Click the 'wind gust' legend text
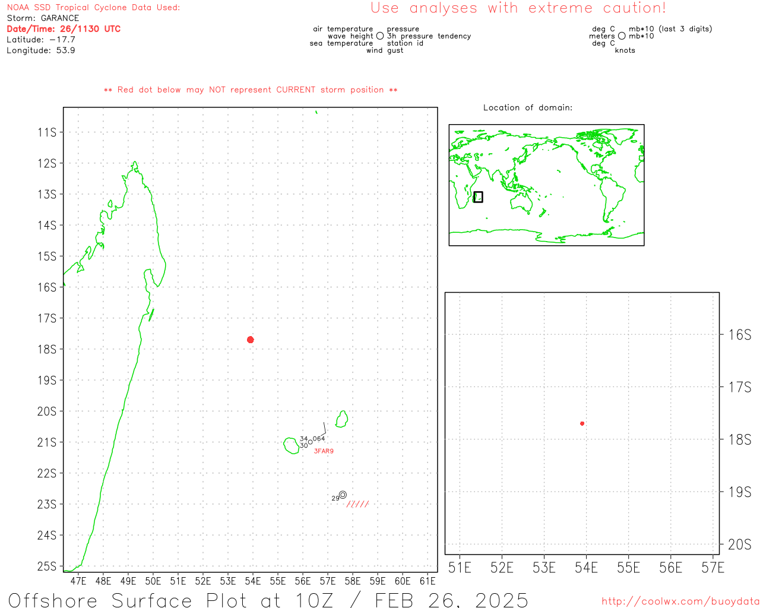Image resolution: width=760 pixels, height=608 pixels. tap(385, 50)
